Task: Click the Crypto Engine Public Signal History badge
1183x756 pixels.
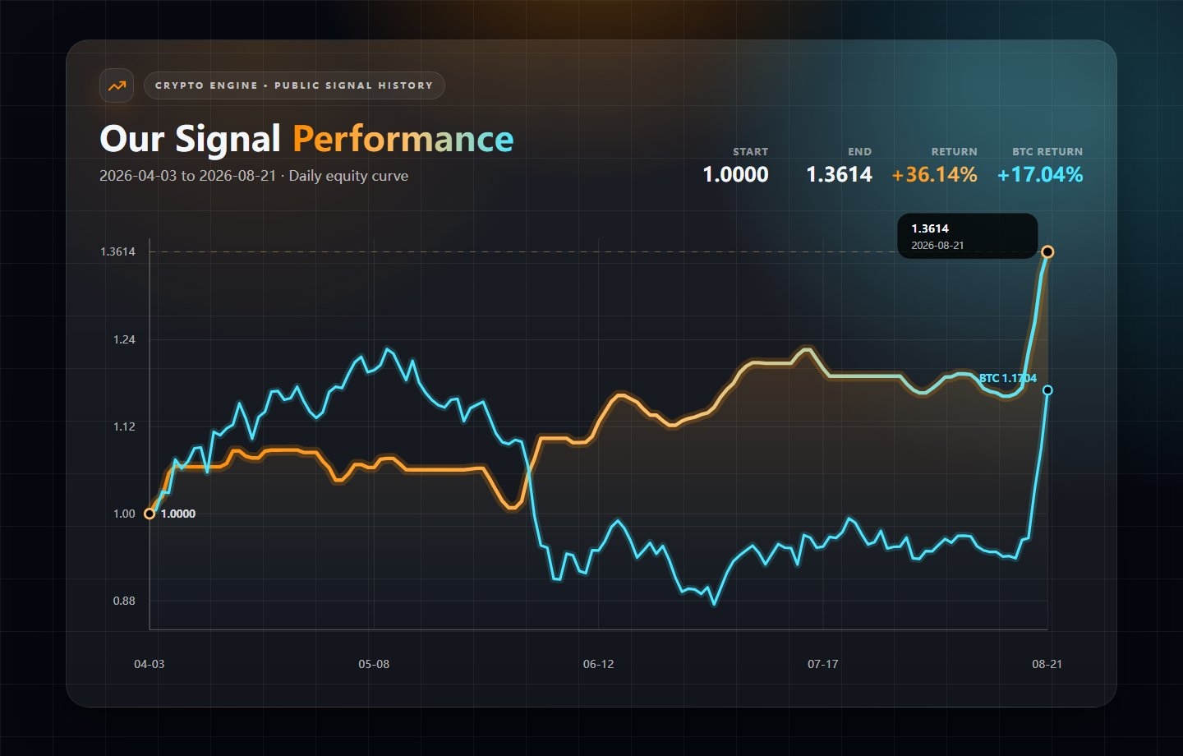Action: pyautogui.click(x=294, y=85)
